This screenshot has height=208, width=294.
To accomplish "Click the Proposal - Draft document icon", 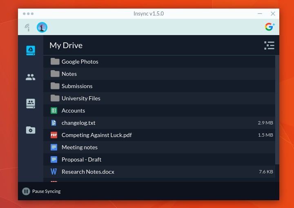I will tap(54, 159).
